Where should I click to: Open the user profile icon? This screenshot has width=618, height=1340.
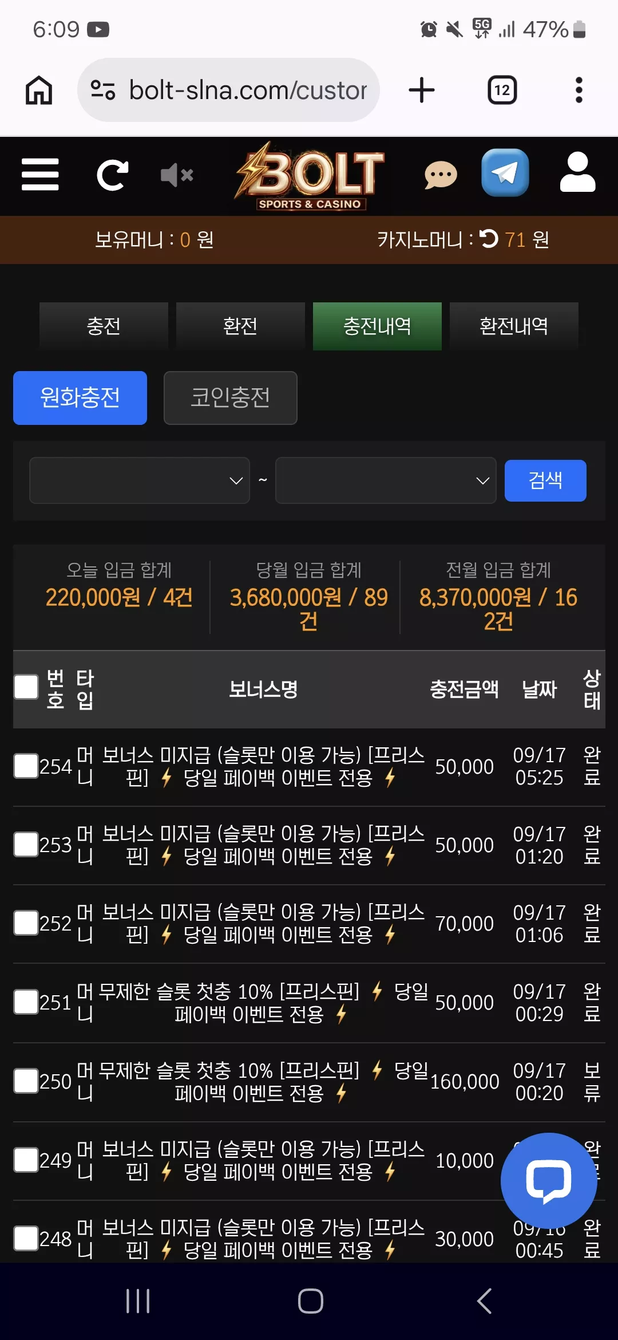pyautogui.click(x=578, y=172)
